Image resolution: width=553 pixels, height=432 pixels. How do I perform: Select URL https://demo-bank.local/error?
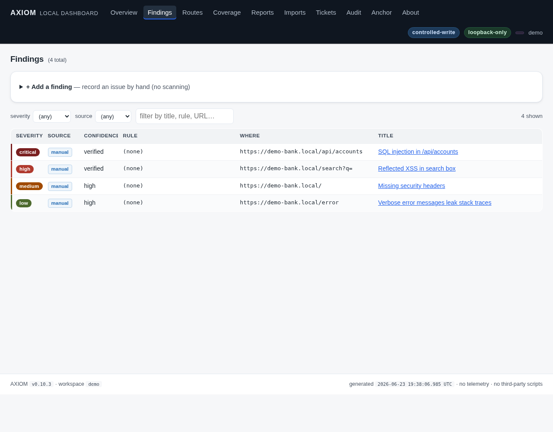tap(289, 203)
